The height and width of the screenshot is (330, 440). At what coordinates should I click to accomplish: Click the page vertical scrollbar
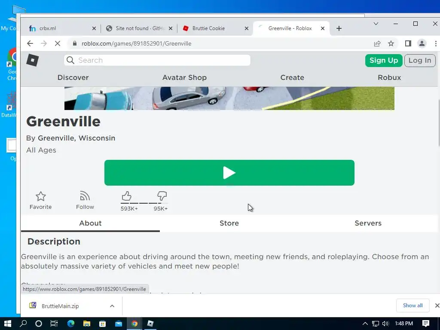(x=438, y=122)
